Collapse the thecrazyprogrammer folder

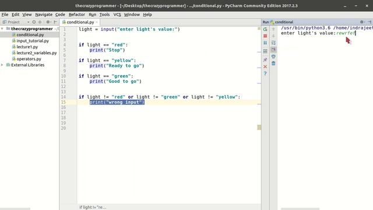(x=2, y=29)
